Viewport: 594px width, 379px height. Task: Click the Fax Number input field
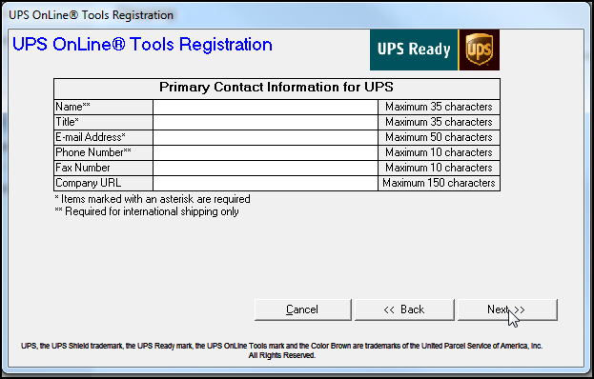(x=266, y=168)
